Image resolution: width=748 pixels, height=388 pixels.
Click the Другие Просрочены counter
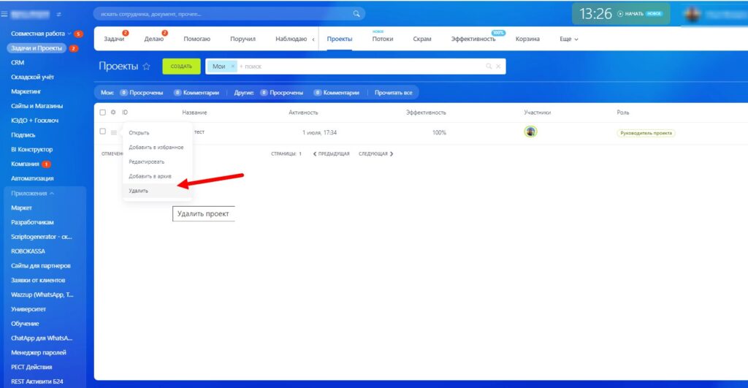pyautogui.click(x=281, y=93)
